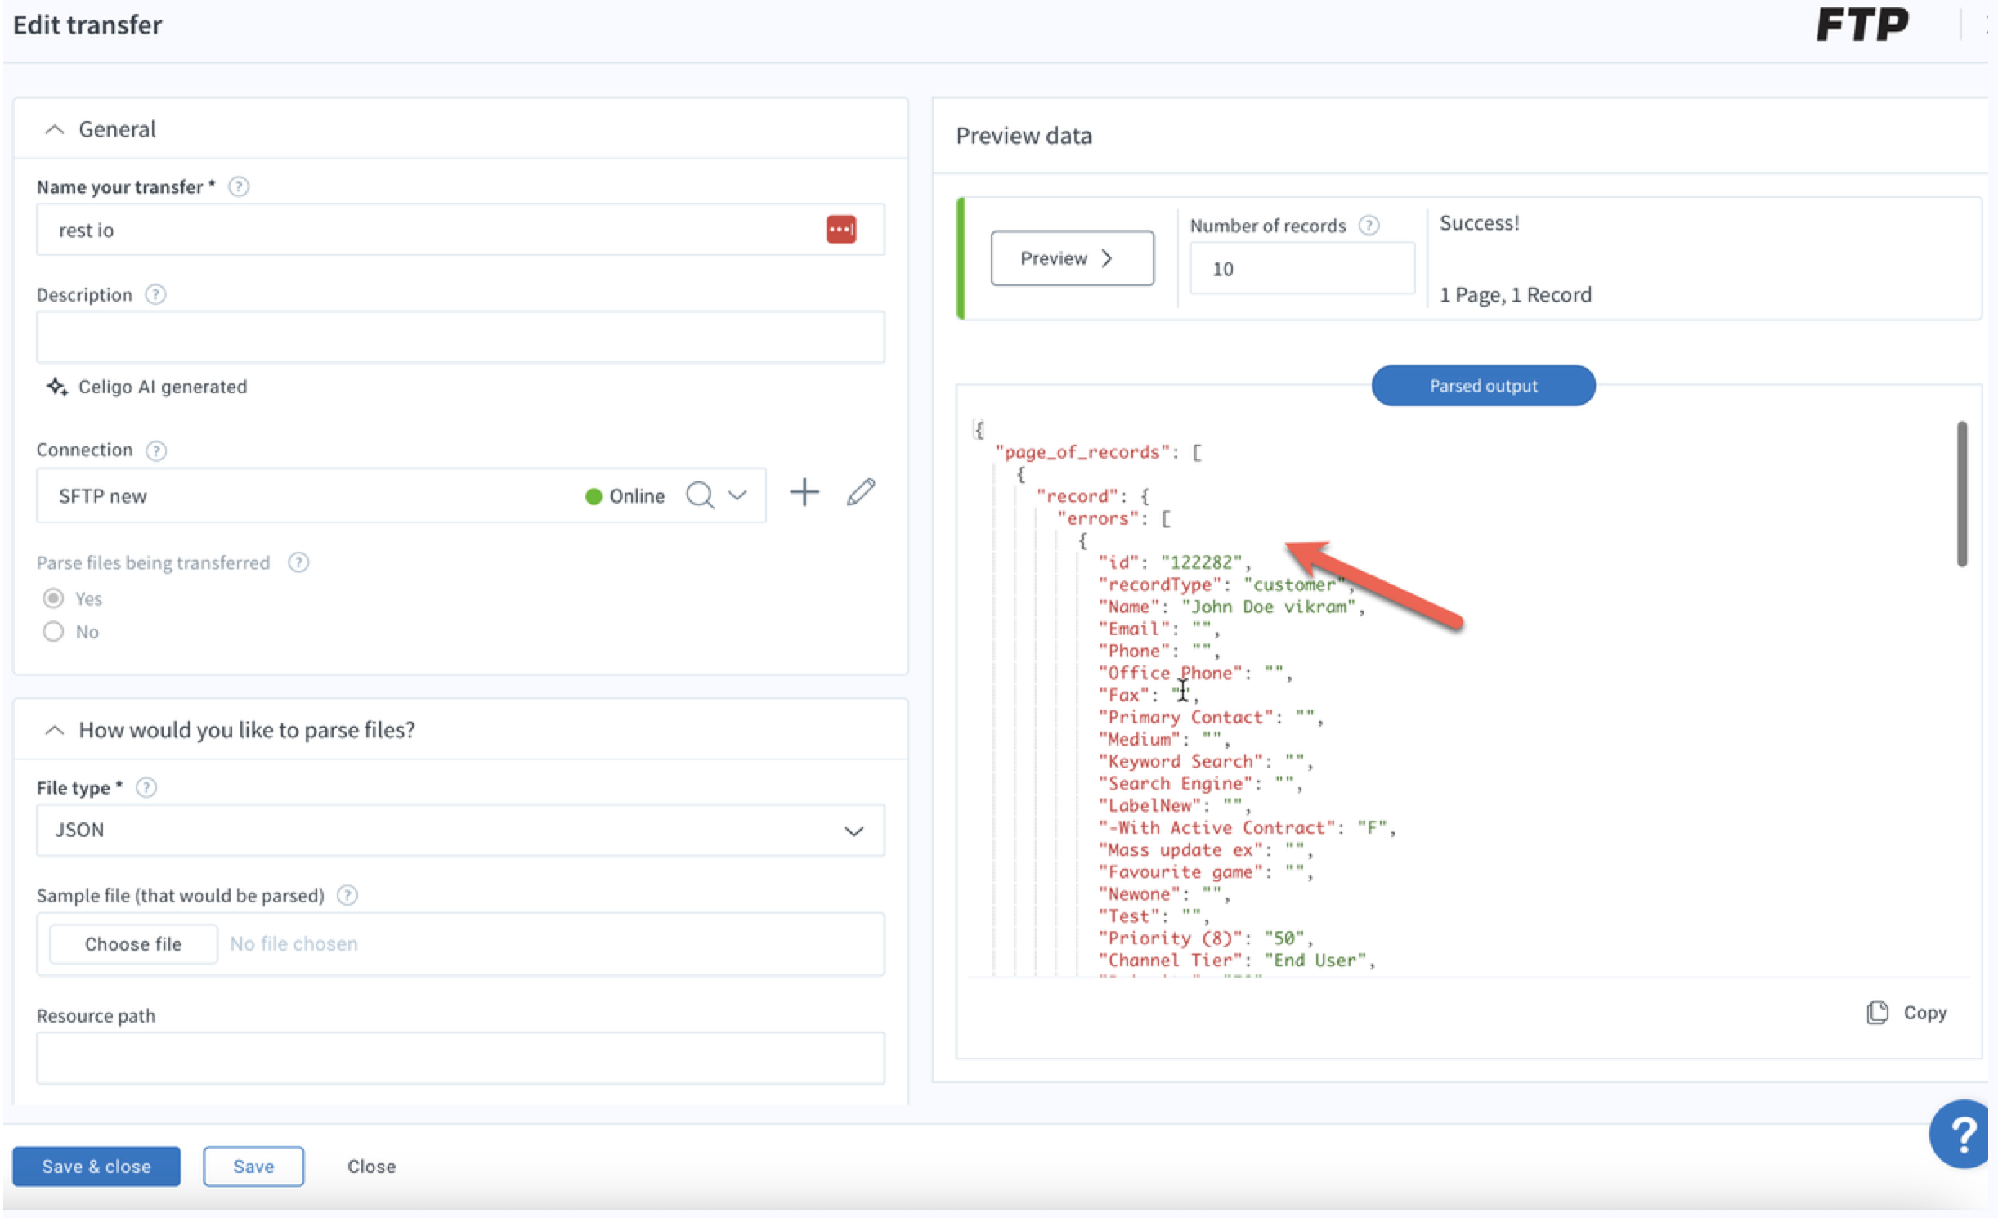Collapse the General section
The image size is (1998, 1218).
click(54, 129)
